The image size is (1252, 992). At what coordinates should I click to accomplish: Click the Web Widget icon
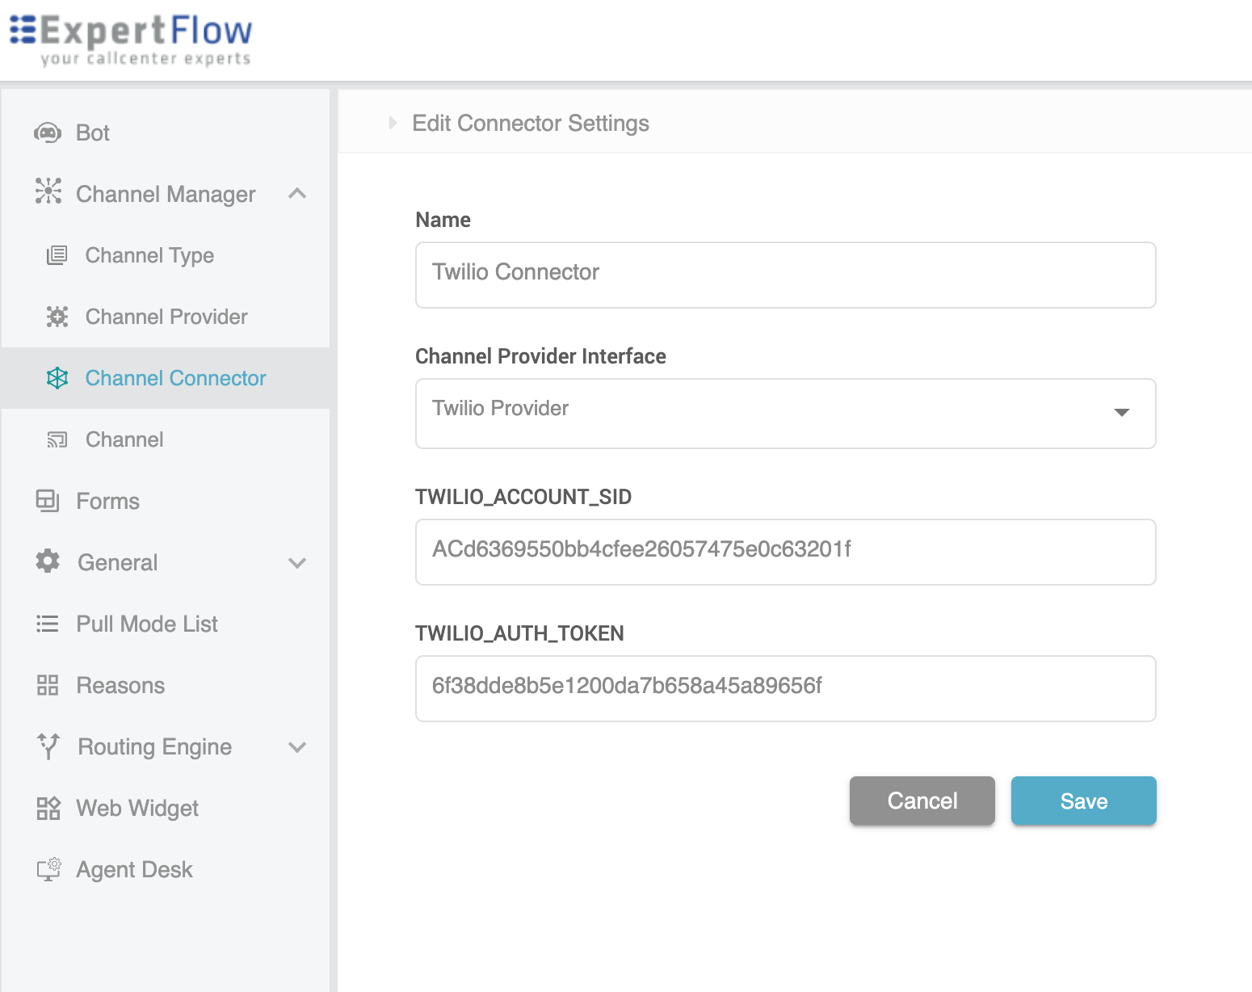(x=48, y=808)
